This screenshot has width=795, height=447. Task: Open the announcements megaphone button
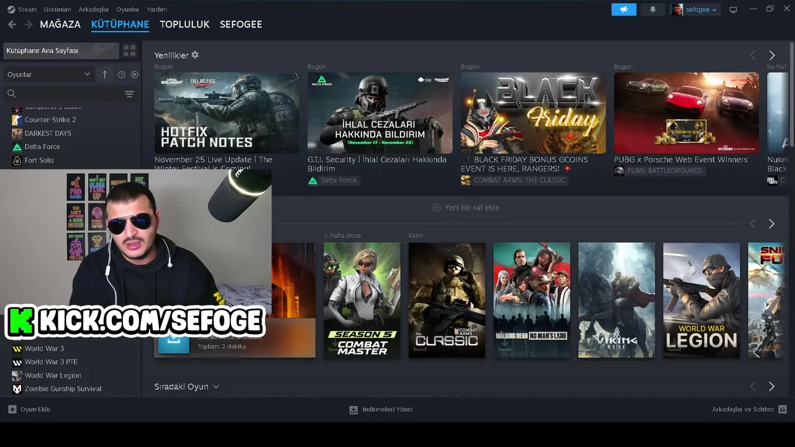pyautogui.click(x=624, y=9)
